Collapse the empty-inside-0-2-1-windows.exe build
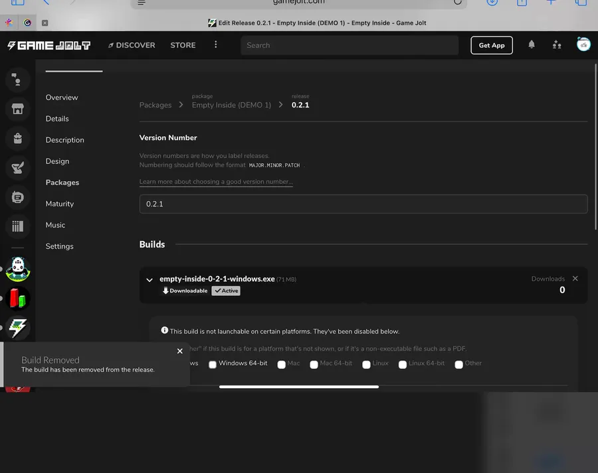The image size is (598, 473). [149, 280]
